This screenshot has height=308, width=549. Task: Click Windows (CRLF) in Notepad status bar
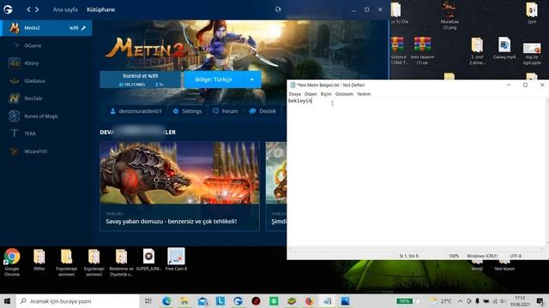[482, 256]
